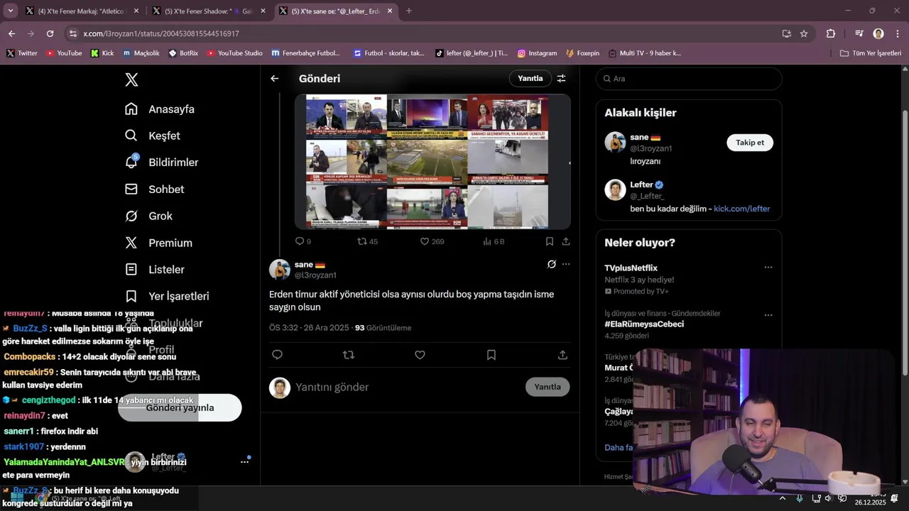909x511 pixels.
Task: Open more options on sane's post
Action: click(x=566, y=264)
